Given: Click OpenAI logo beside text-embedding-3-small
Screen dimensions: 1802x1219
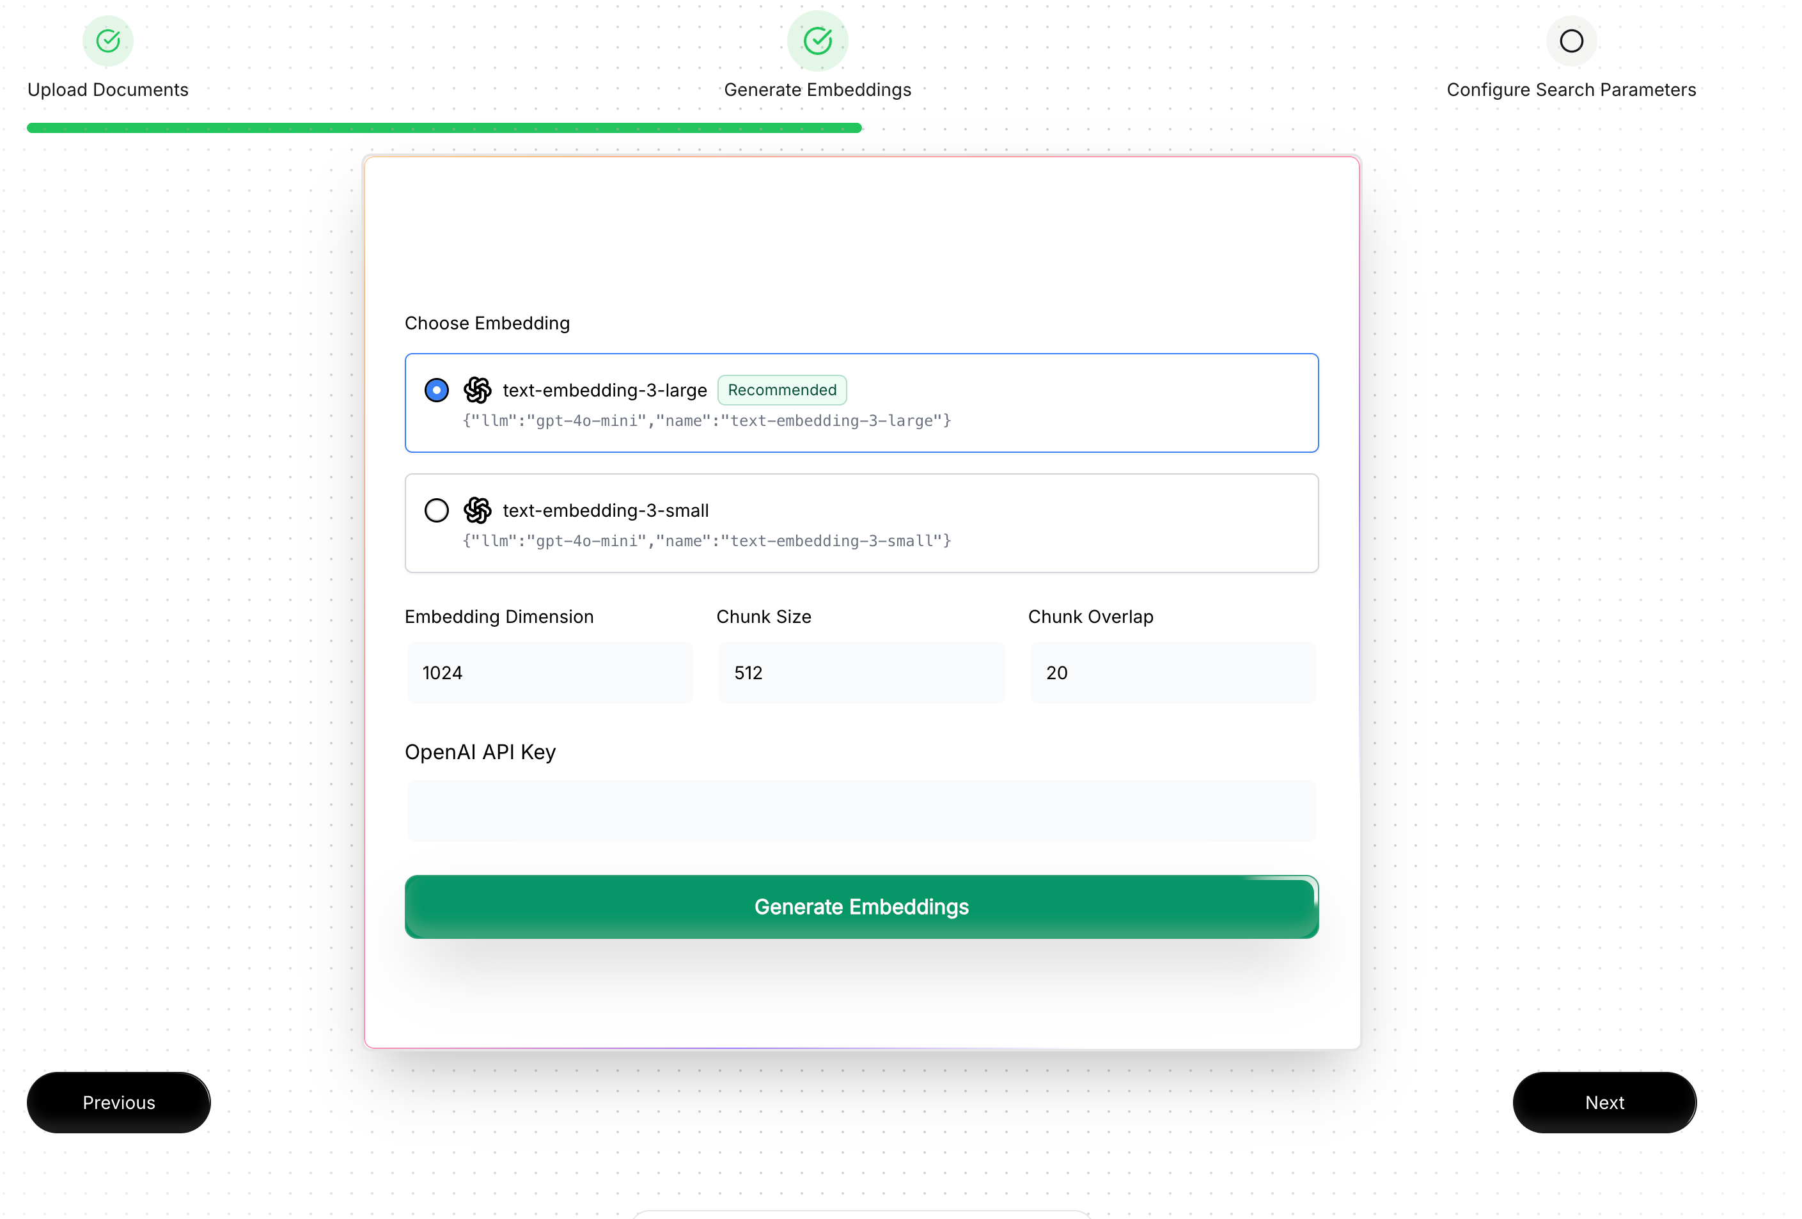Looking at the screenshot, I should point(478,510).
